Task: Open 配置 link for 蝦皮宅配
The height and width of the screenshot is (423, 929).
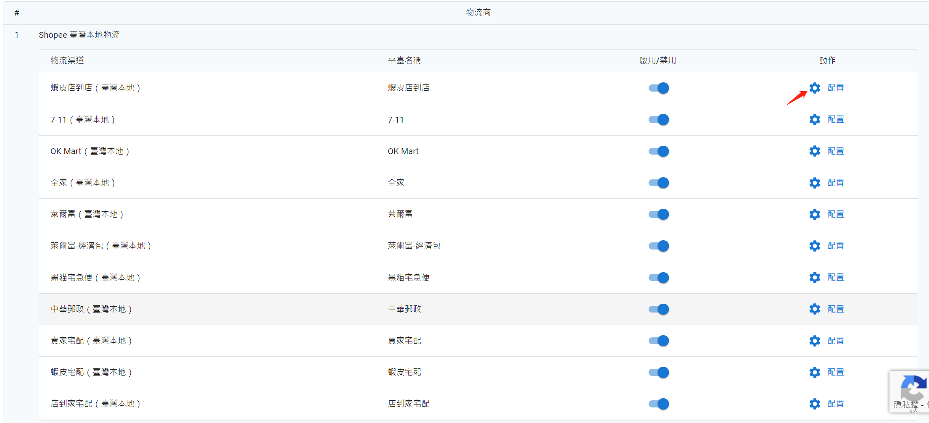Action: (x=836, y=372)
